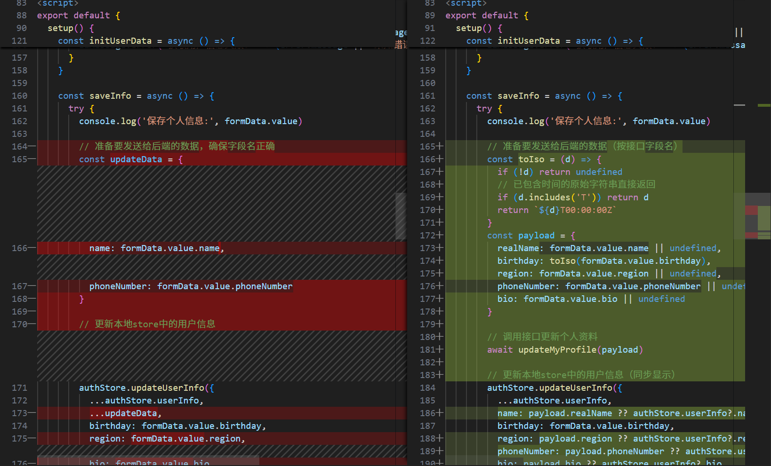Click 'authStore.updateUserInfo({' on right line 184
Screen dimensions: 771x466
tap(554, 388)
